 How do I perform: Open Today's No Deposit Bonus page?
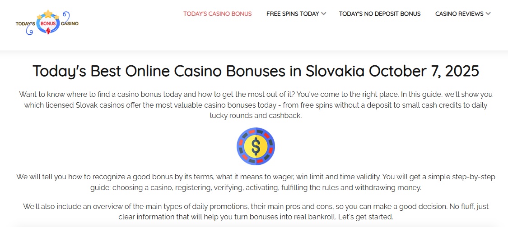[x=380, y=14]
